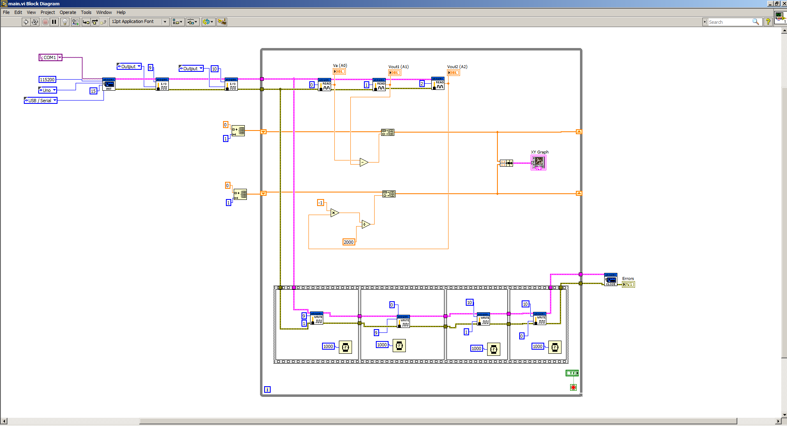
Task: Select the loop iteration terminal i
Action: (267, 389)
